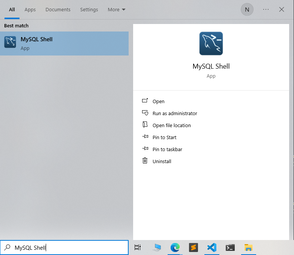Open the three-dot options menu
This screenshot has width=294, height=255.
point(265,9)
